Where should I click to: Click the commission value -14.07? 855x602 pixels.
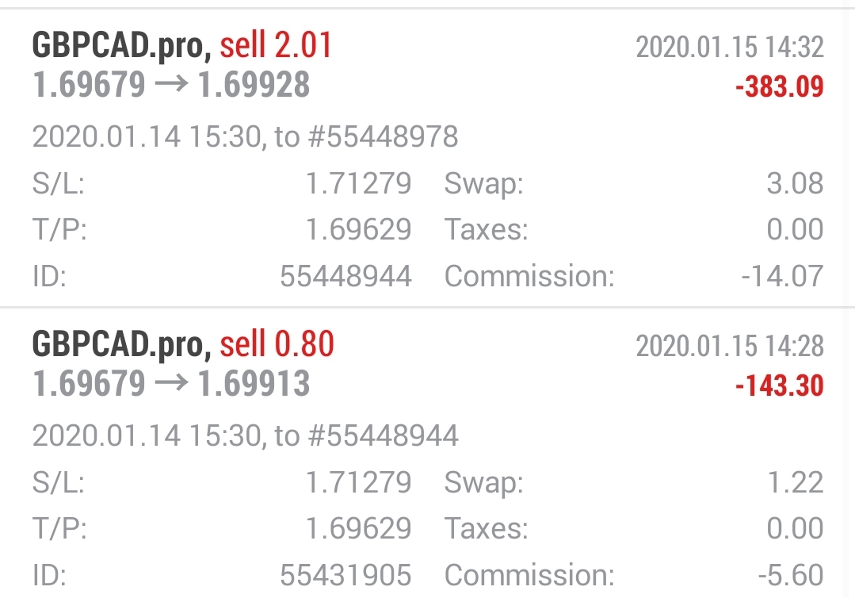pyautogui.click(x=782, y=276)
